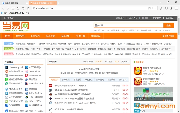The height and width of the screenshot is (113, 180).
Task: Click the site search input field
Action: pyautogui.click(x=129, y=25)
